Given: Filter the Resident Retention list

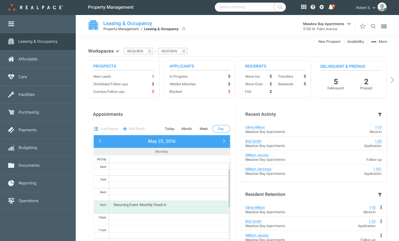Looking at the screenshot, I should pyautogui.click(x=379, y=195).
